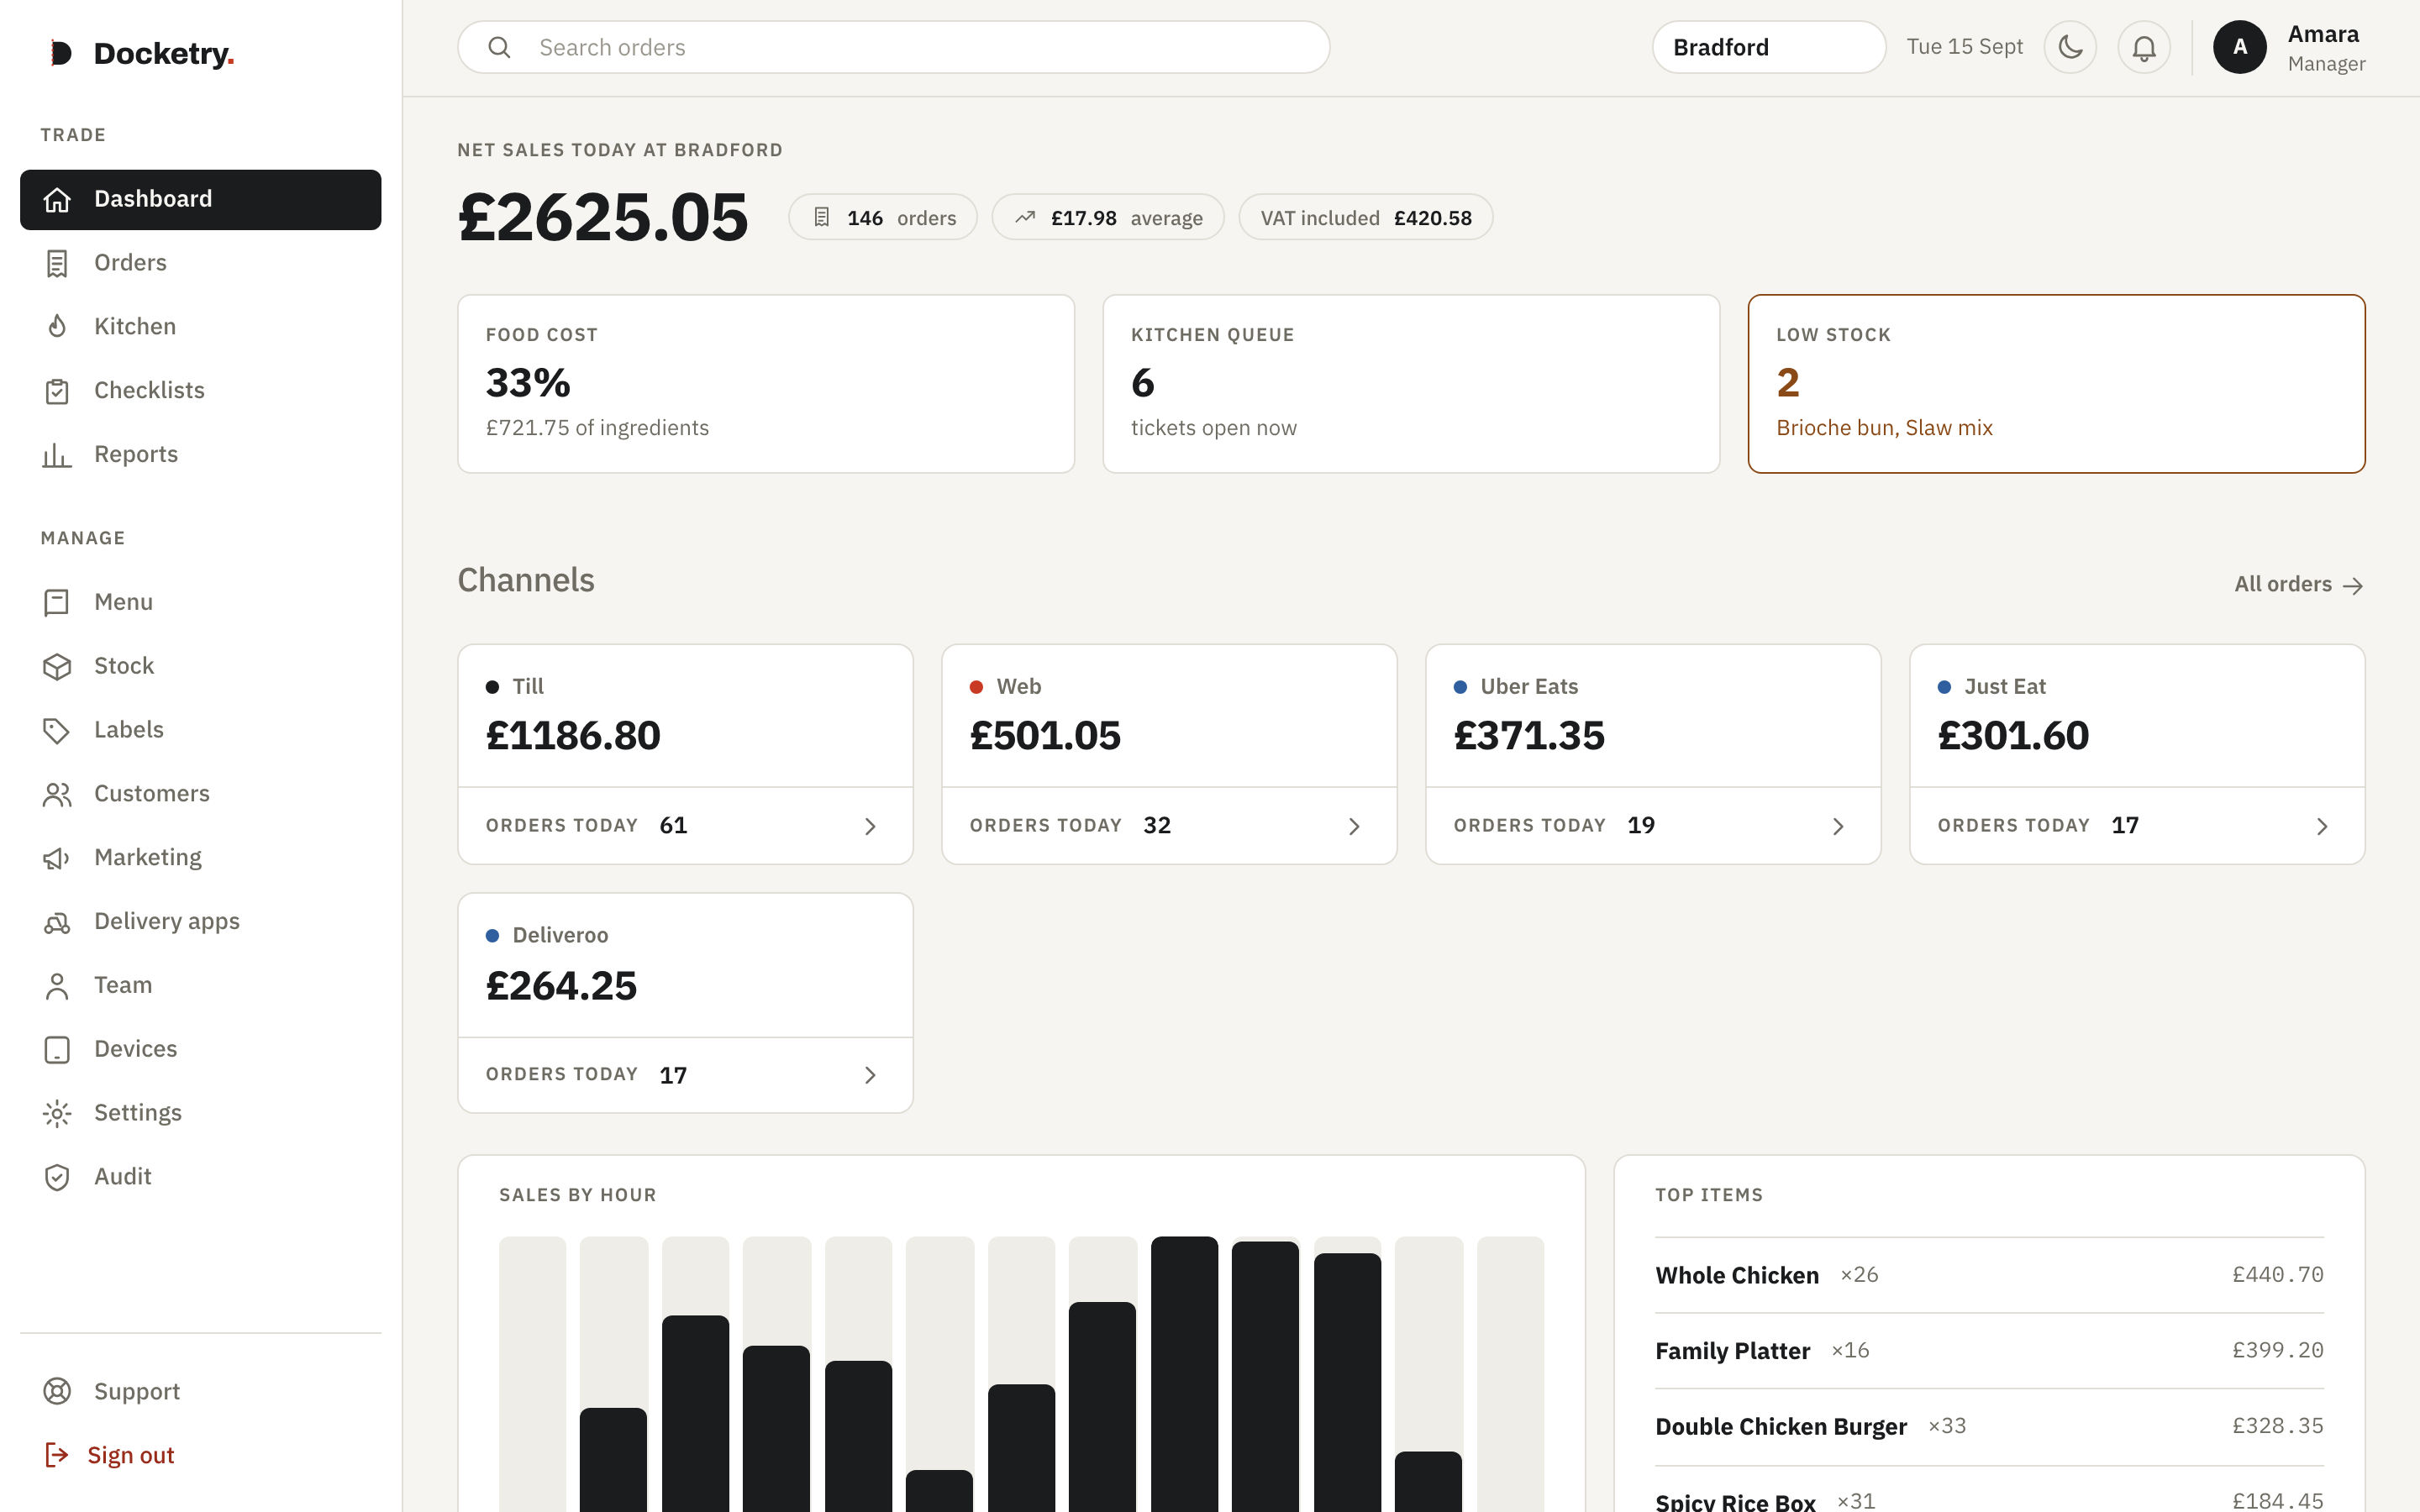
Task: Expand Uber Eats orders chevron
Action: (x=1838, y=826)
